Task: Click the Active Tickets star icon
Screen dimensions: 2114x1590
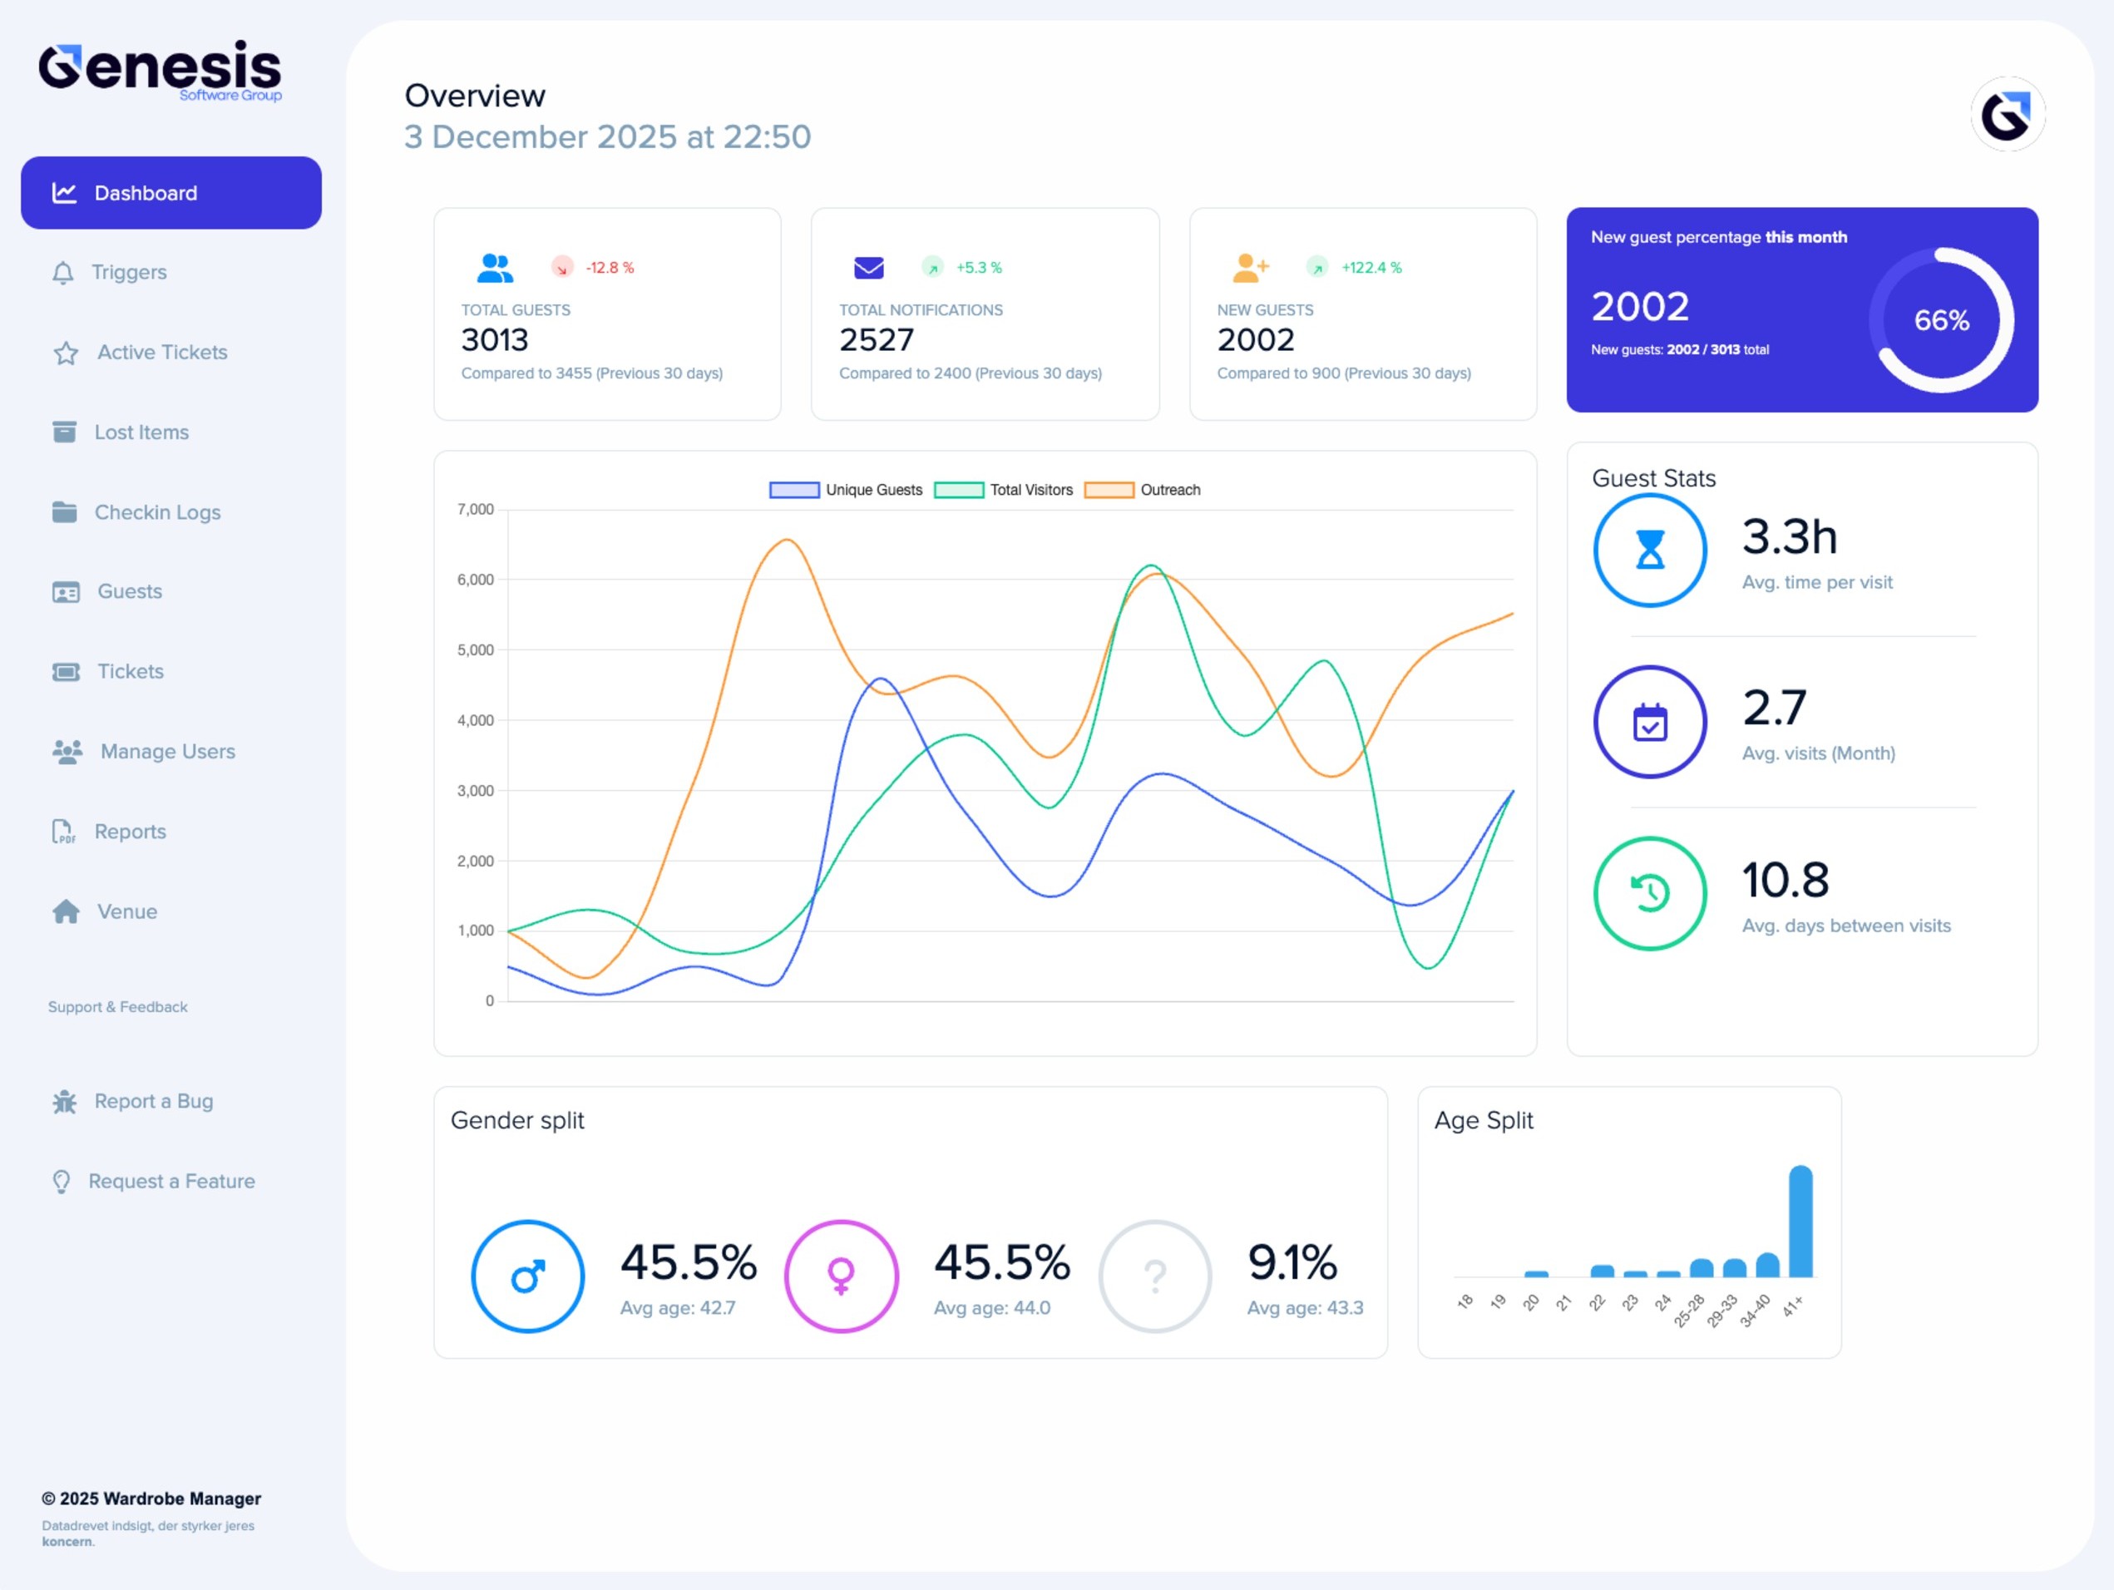Action: point(66,353)
